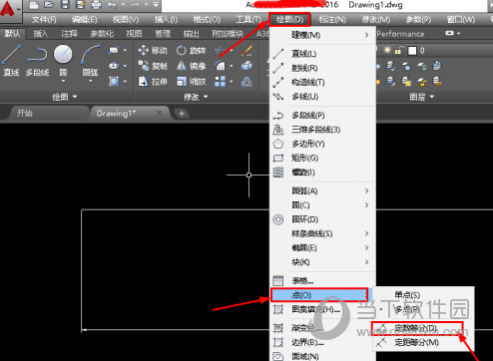Click the Save disk icon in quick access toolbar
493x361 pixels.
click(x=65, y=5)
